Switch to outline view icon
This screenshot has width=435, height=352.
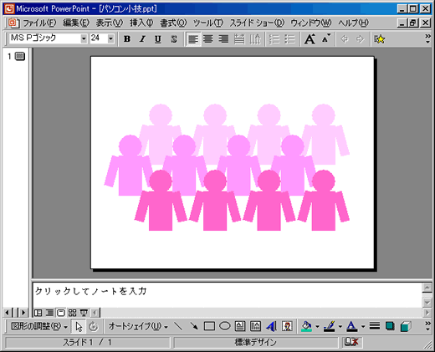pos(49,313)
